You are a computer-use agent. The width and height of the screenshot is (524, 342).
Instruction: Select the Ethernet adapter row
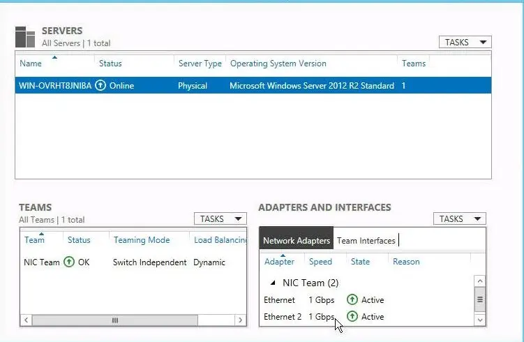click(x=366, y=300)
